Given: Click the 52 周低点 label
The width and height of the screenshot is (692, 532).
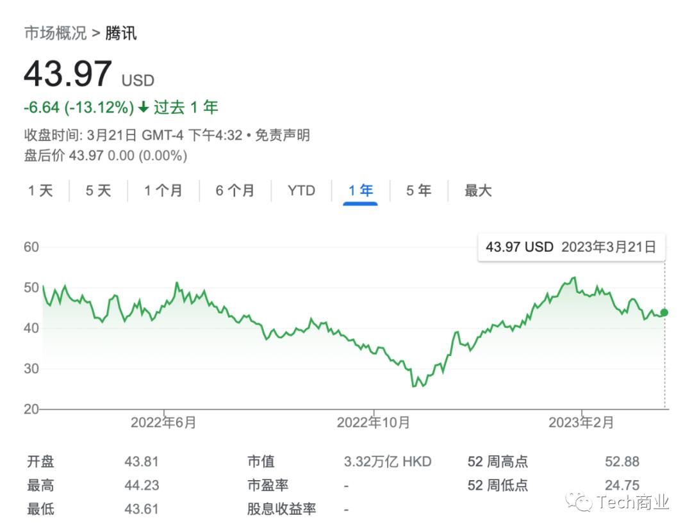Looking at the screenshot, I should point(497,485).
